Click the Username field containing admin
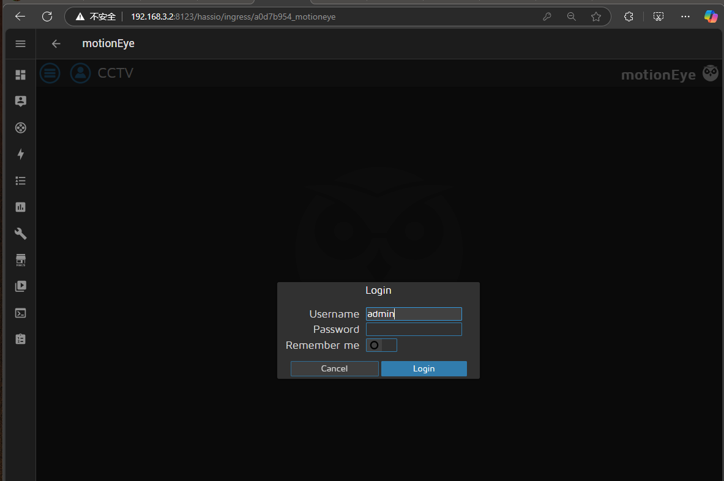The height and width of the screenshot is (481, 724). [414, 314]
